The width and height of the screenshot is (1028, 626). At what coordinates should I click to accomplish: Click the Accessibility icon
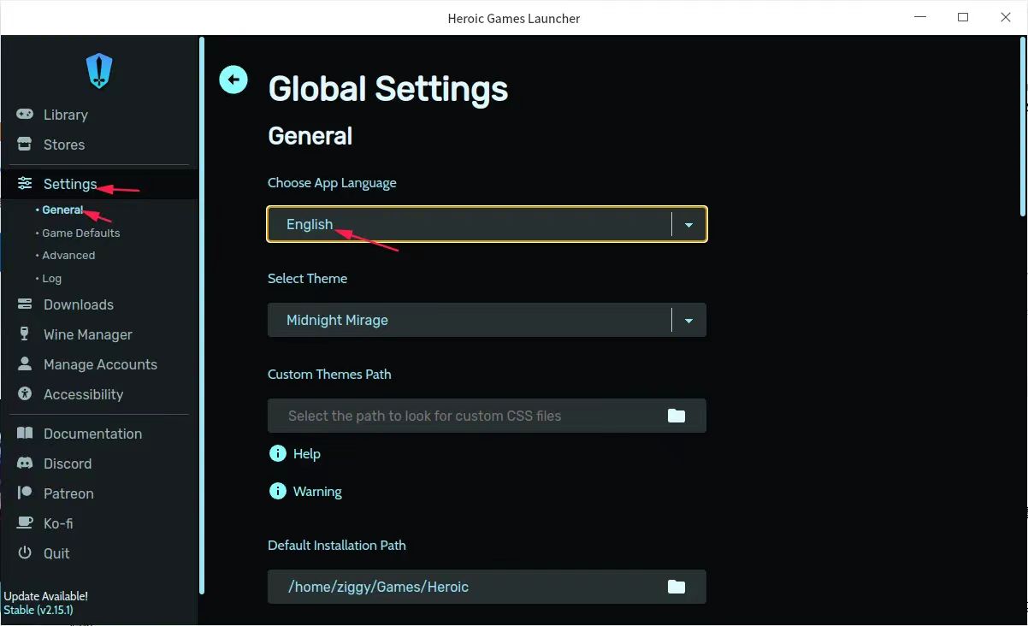pyautogui.click(x=25, y=393)
